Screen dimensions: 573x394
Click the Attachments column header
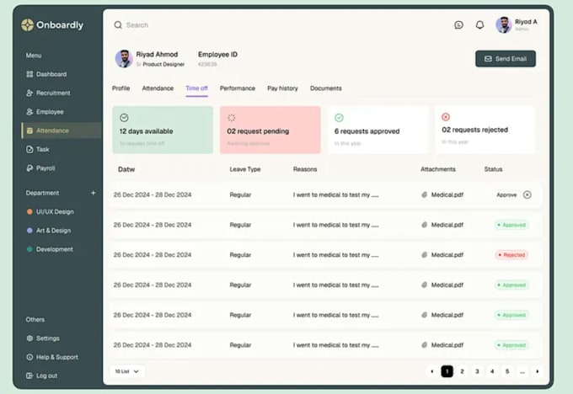coord(438,169)
